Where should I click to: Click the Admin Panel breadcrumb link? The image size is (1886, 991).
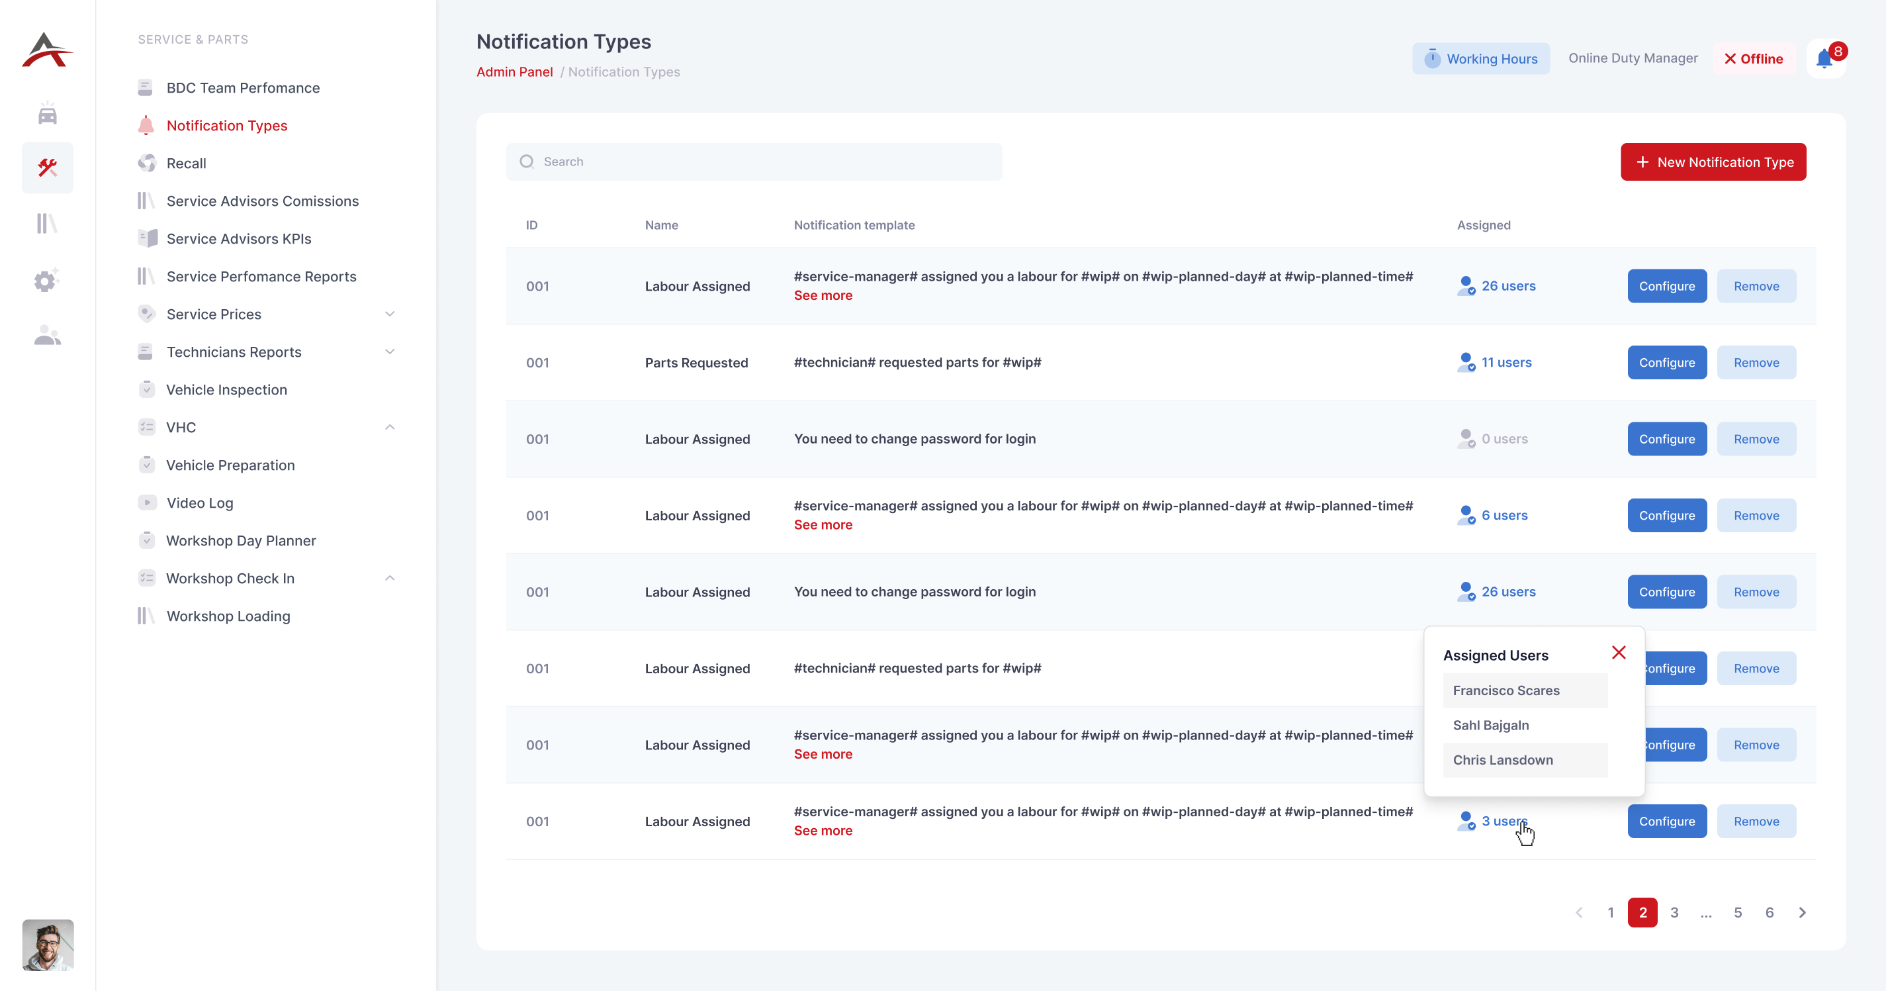514,71
